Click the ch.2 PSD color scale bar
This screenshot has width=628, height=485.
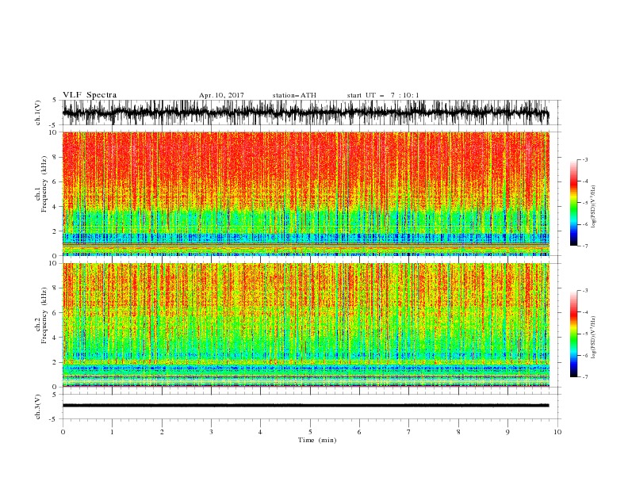click(573, 334)
